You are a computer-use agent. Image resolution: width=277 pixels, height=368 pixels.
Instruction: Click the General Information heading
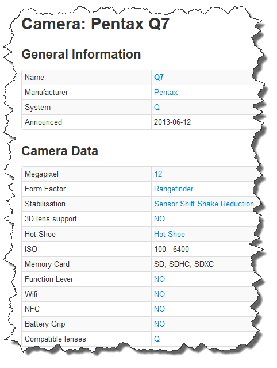coord(81,55)
